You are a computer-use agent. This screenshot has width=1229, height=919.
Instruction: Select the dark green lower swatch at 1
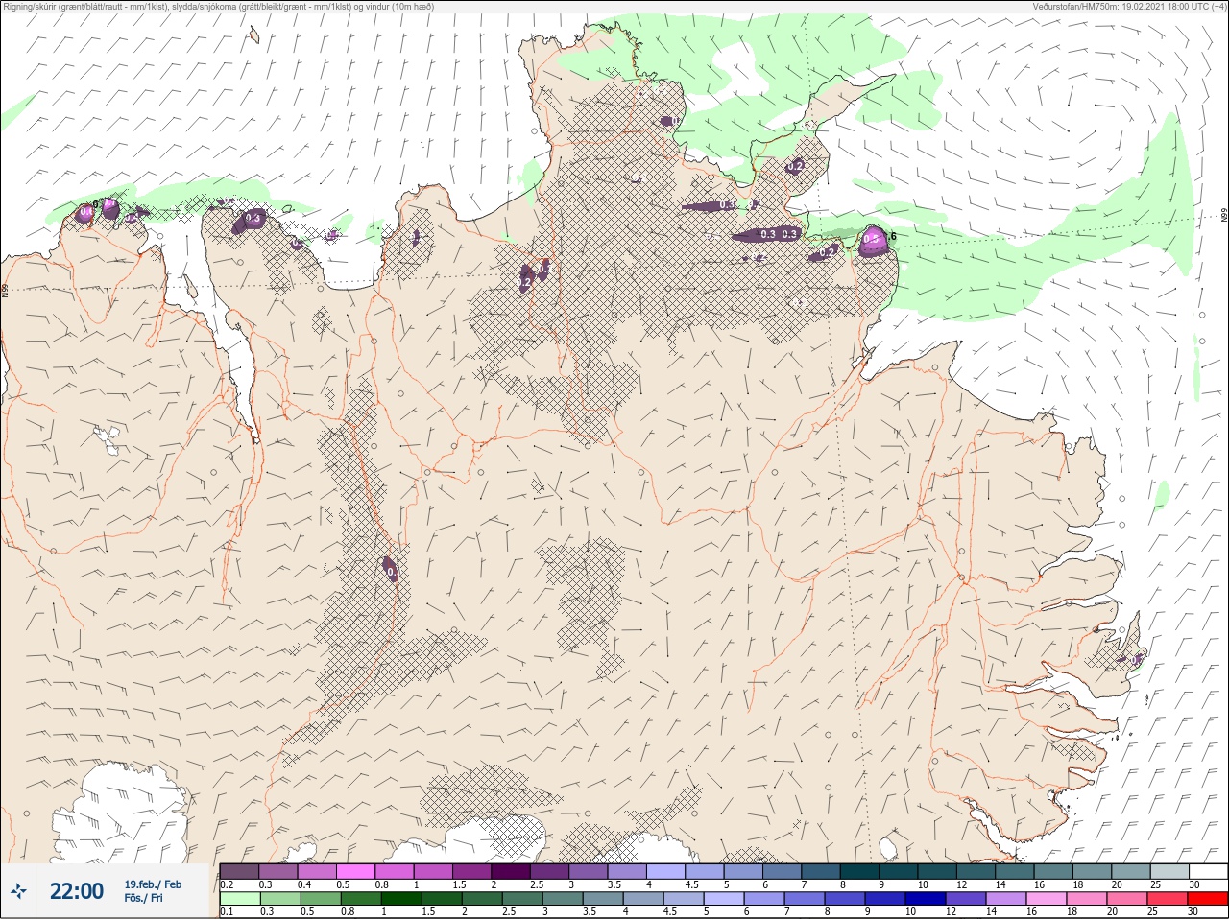coord(401,898)
